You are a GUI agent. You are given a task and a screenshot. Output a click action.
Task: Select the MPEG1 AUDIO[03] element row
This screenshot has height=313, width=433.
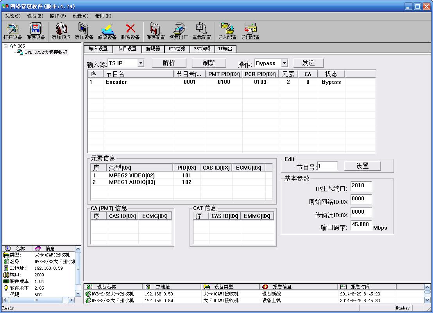click(181, 182)
